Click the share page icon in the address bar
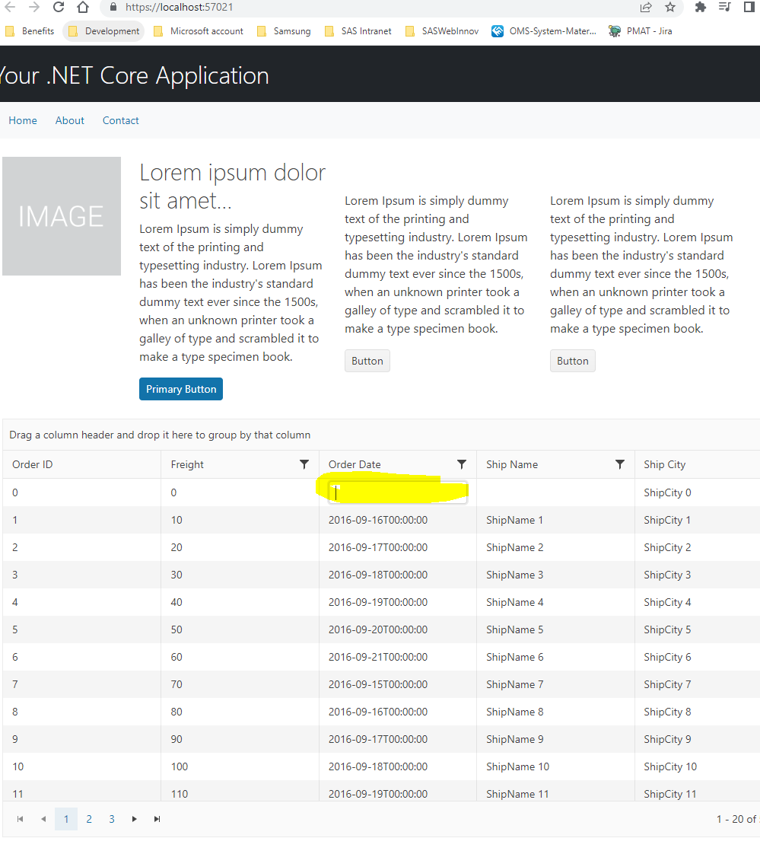This screenshot has width=760, height=854. (x=646, y=8)
